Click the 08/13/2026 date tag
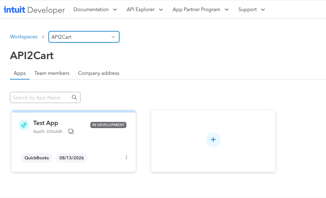326x198 pixels. click(x=71, y=158)
